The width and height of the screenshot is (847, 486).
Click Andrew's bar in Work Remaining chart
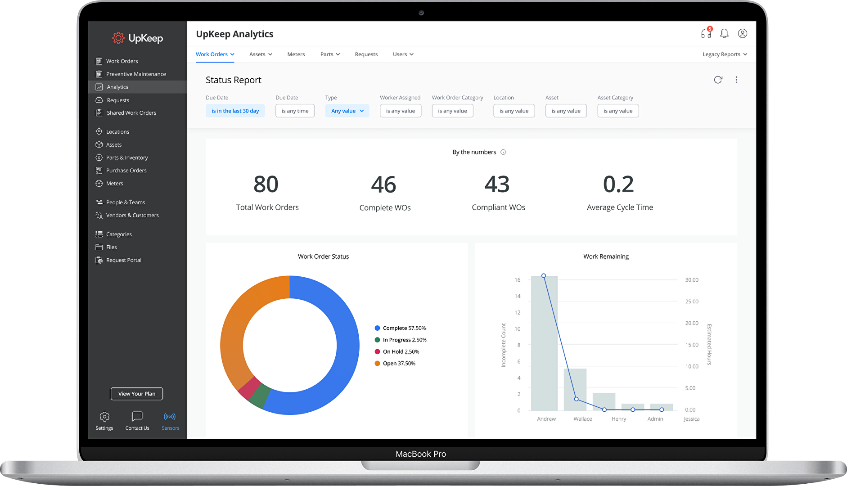544,343
